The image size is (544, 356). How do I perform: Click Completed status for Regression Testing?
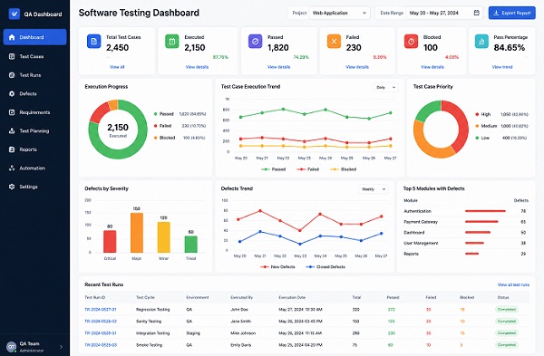click(x=507, y=309)
